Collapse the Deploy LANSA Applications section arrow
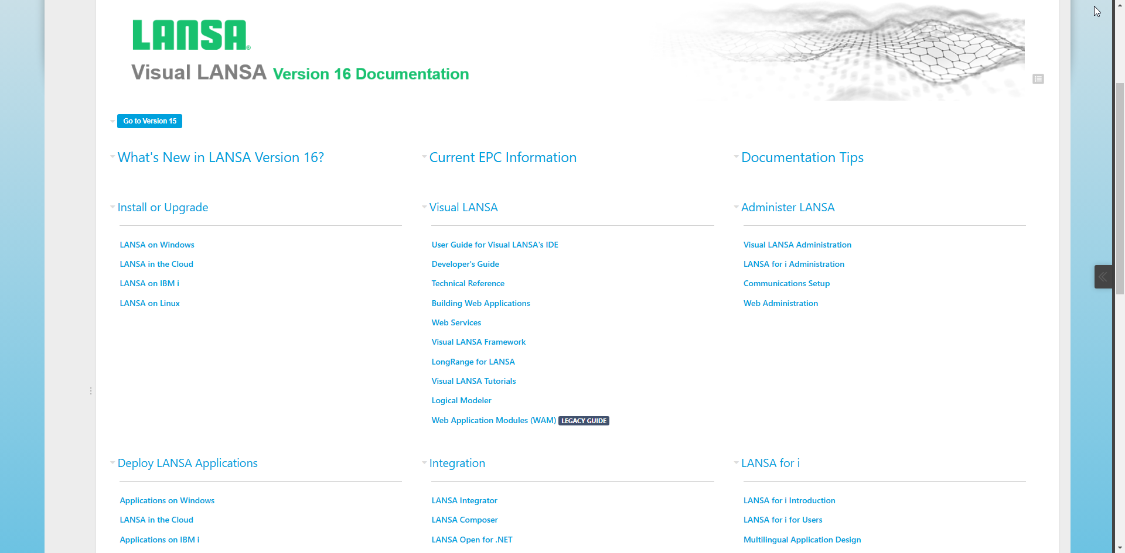The width and height of the screenshot is (1125, 553). pos(112,462)
